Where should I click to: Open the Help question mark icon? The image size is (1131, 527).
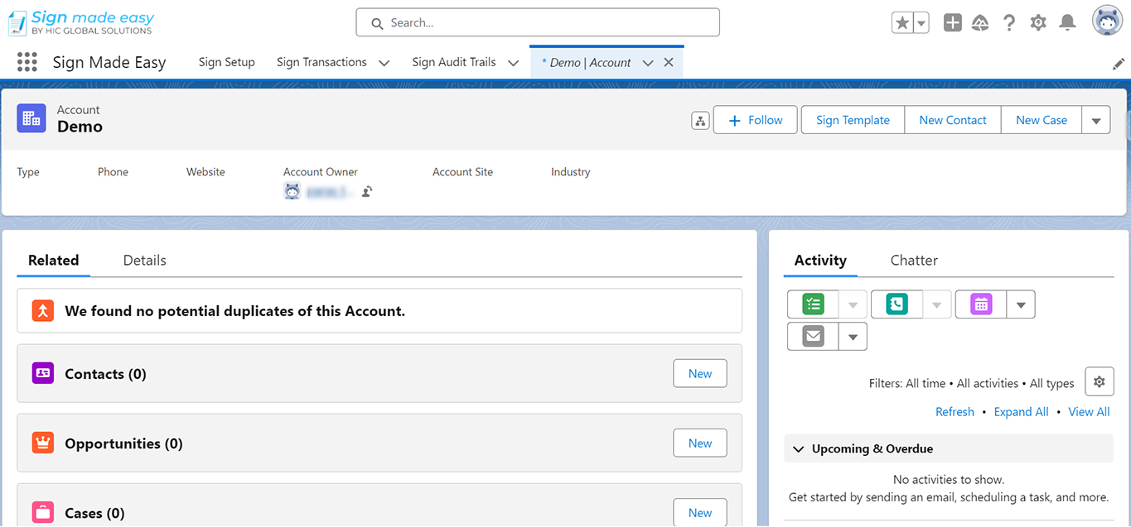tap(1008, 23)
